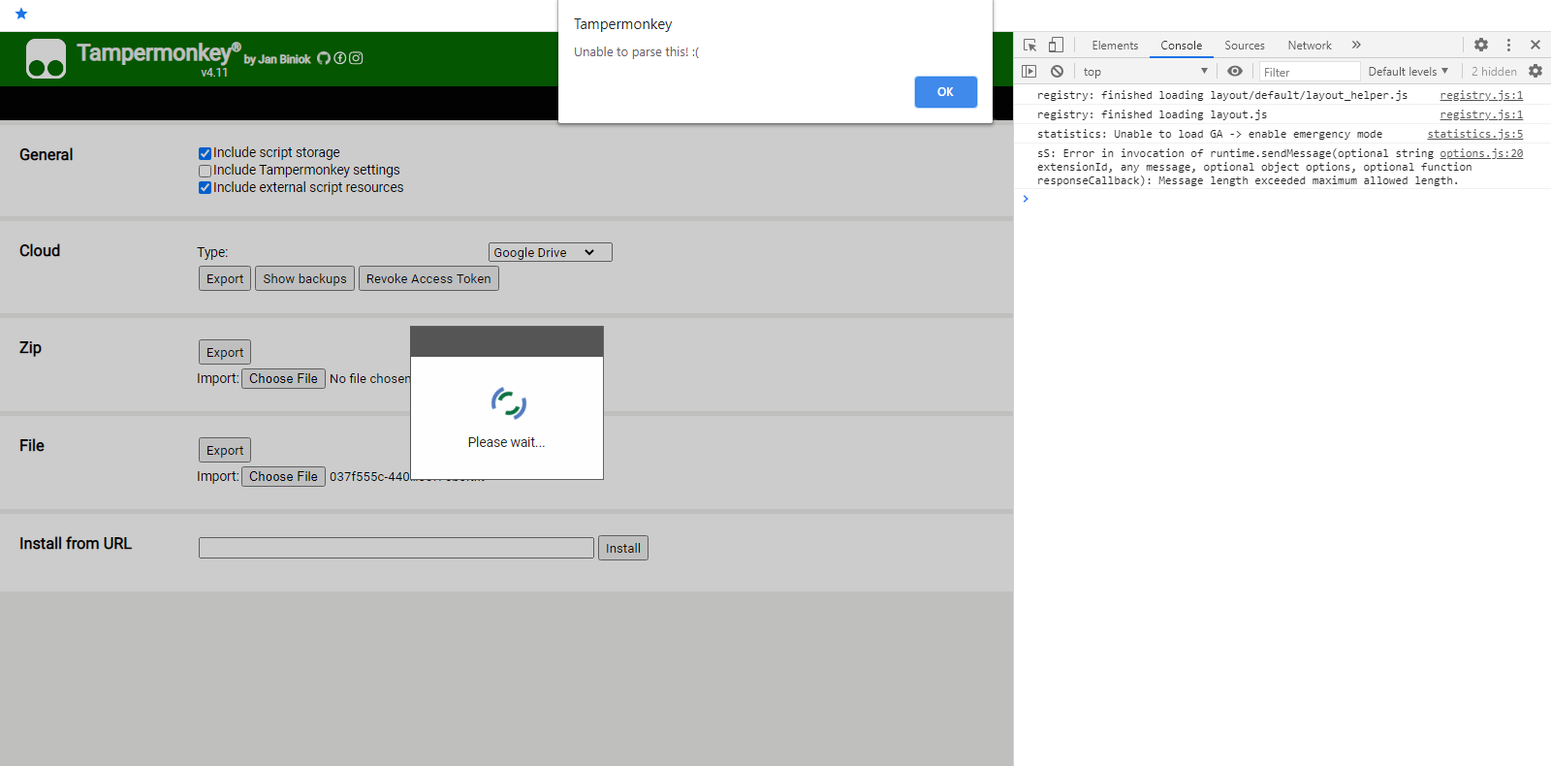The image size is (1551, 766).
Task: Open the top JavaScript context dropdown
Action: 1146,72
